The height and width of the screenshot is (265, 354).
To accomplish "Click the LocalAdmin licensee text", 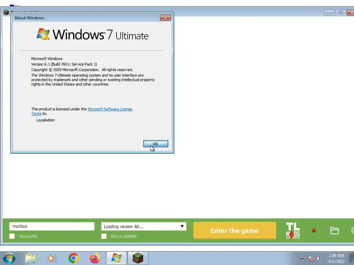I will coord(45,120).
